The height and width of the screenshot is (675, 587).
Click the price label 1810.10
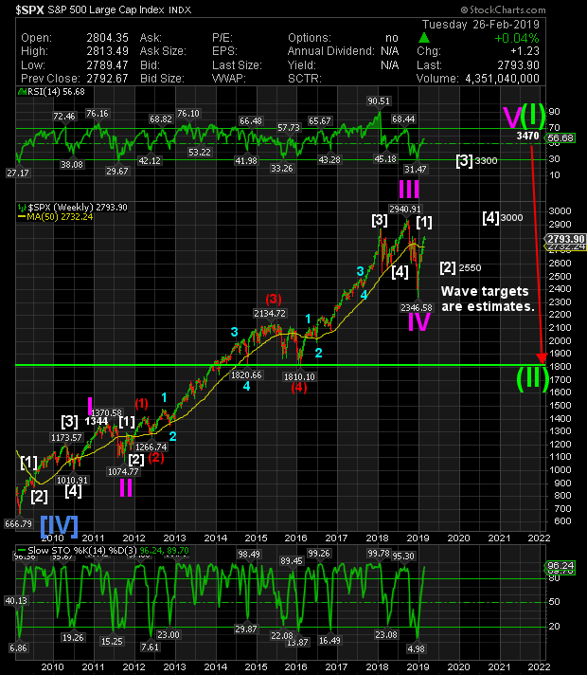pos(299,376)
